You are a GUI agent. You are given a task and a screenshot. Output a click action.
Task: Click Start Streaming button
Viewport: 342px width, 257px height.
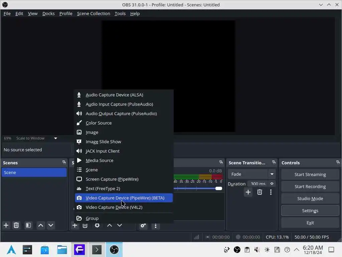310,174
